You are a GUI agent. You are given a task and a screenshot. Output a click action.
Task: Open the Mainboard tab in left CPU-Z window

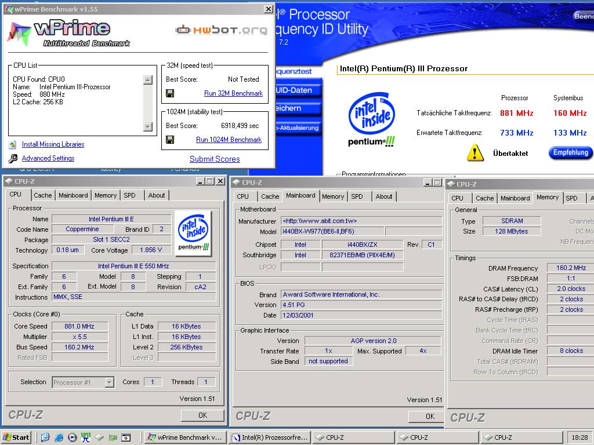(x=73, y=195)
